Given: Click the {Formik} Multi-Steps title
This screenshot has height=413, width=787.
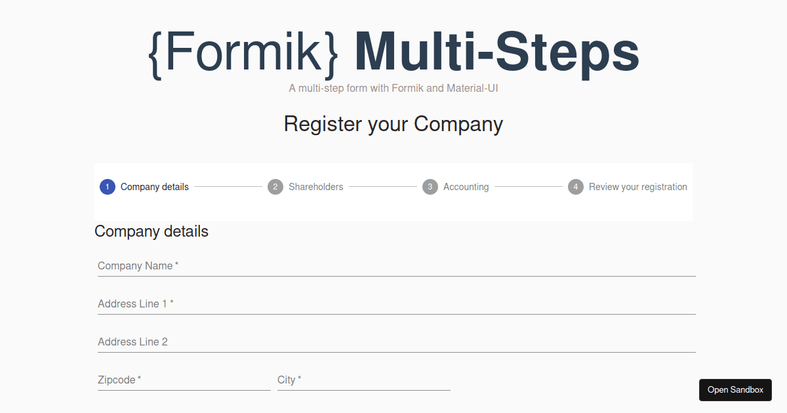Looking at the screenshot, I should (x=393, y=52).
